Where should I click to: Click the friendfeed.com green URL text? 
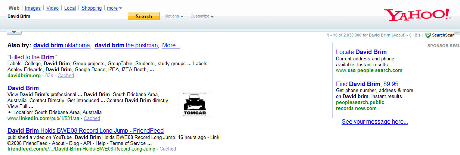tap(81, 149)
